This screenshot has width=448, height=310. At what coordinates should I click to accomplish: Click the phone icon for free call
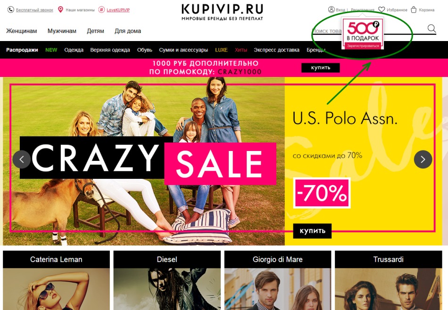(10, 10)
